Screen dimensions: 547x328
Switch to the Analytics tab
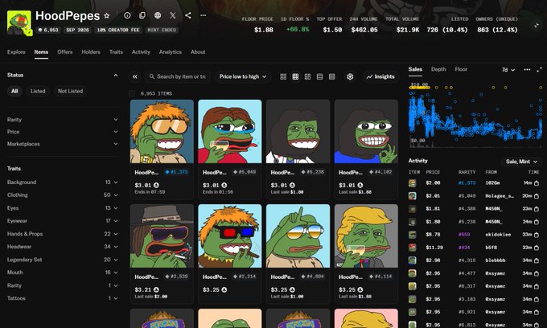pos(171,52)
